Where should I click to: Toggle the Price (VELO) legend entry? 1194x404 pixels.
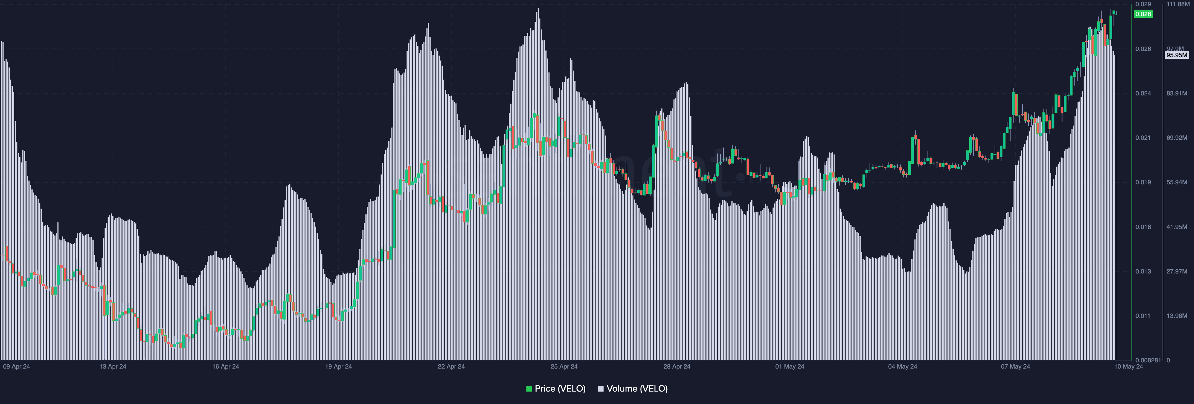point(556,389)
